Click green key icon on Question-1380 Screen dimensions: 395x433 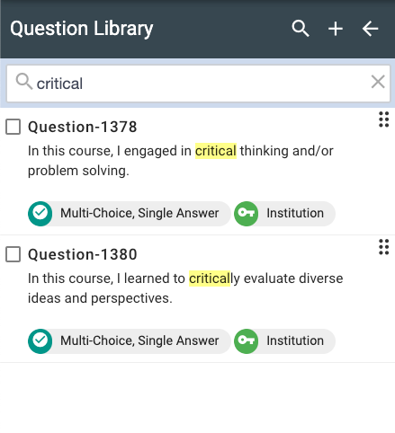pyautogui.click(x=246, y=341)
